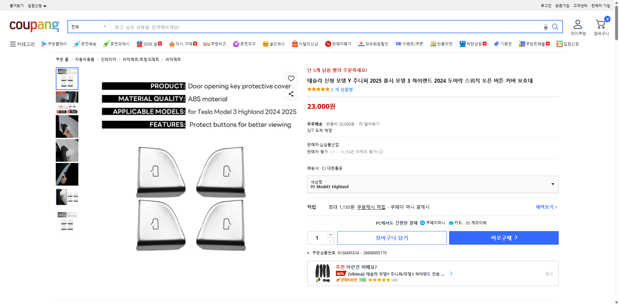Click the product share icon
619x305 pixels.
pos(291,94)
